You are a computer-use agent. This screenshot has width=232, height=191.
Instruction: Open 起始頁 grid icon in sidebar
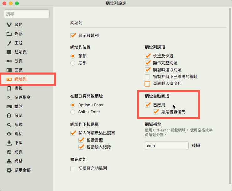(9, 52)
